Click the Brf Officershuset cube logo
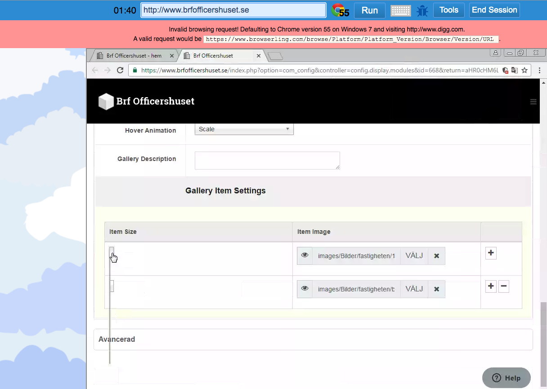547x389 pixels. point(106,102)
